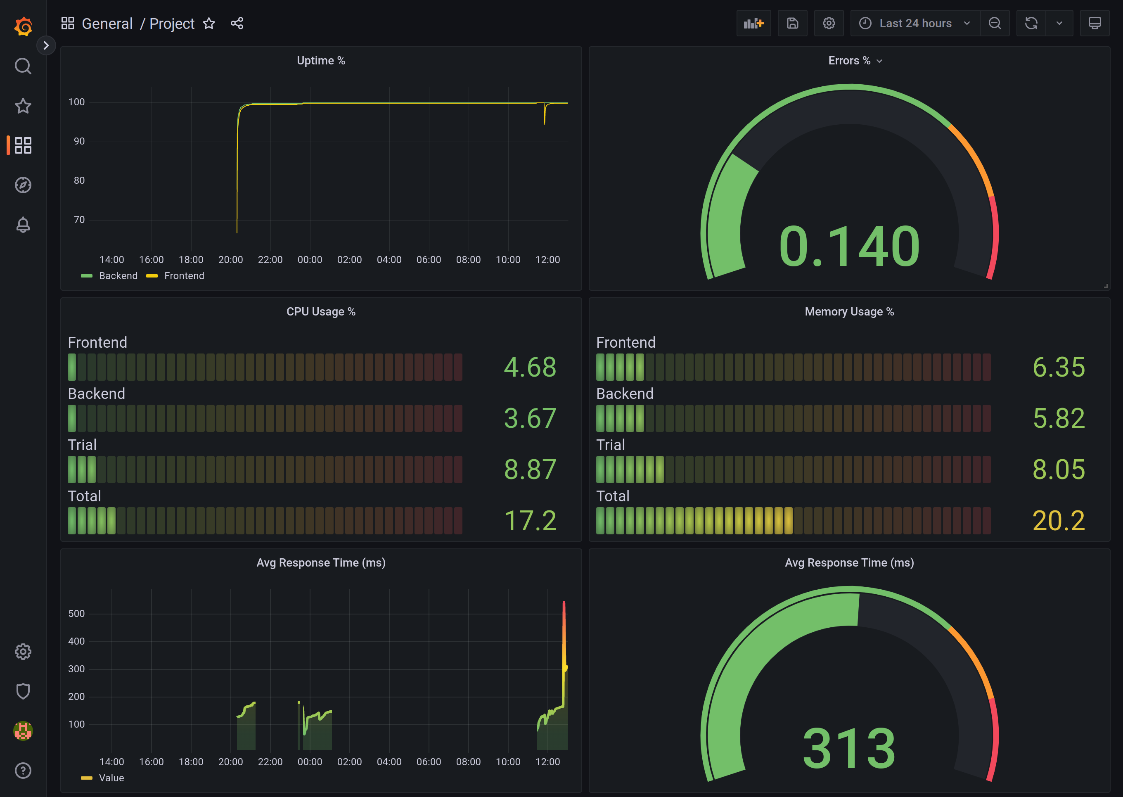Open the Last 24 hours time picker

click(915, 23)
